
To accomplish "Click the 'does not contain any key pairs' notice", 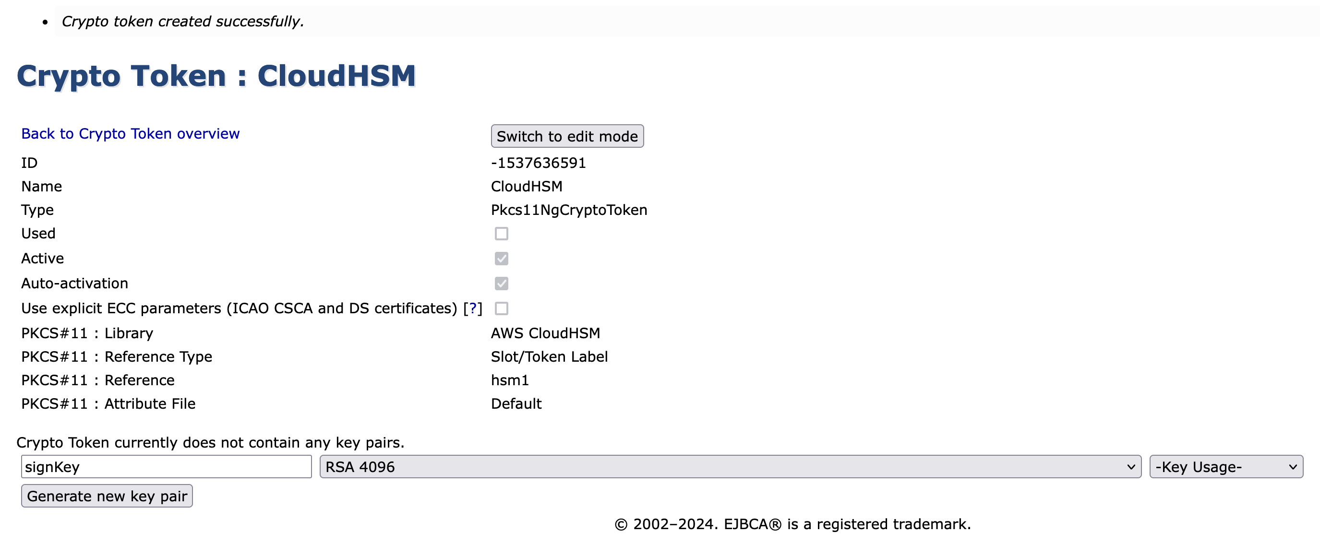I will coord(210,443).
